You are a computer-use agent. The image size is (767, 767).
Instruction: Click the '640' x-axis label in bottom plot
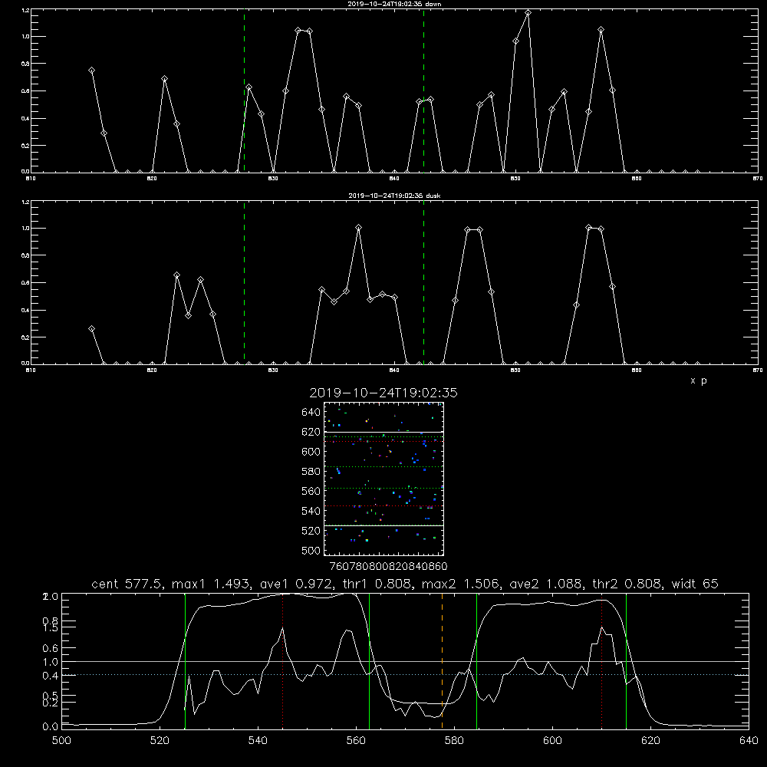[x=749, y=741]
